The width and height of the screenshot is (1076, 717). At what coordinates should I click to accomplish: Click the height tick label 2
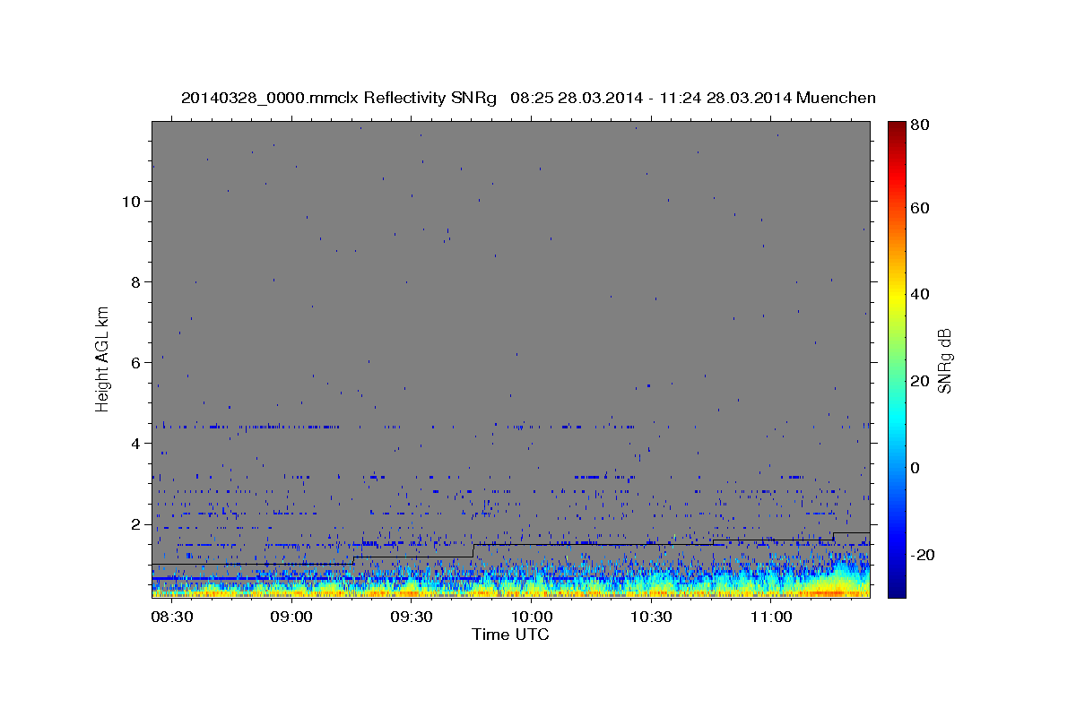[x=135, y=523]
